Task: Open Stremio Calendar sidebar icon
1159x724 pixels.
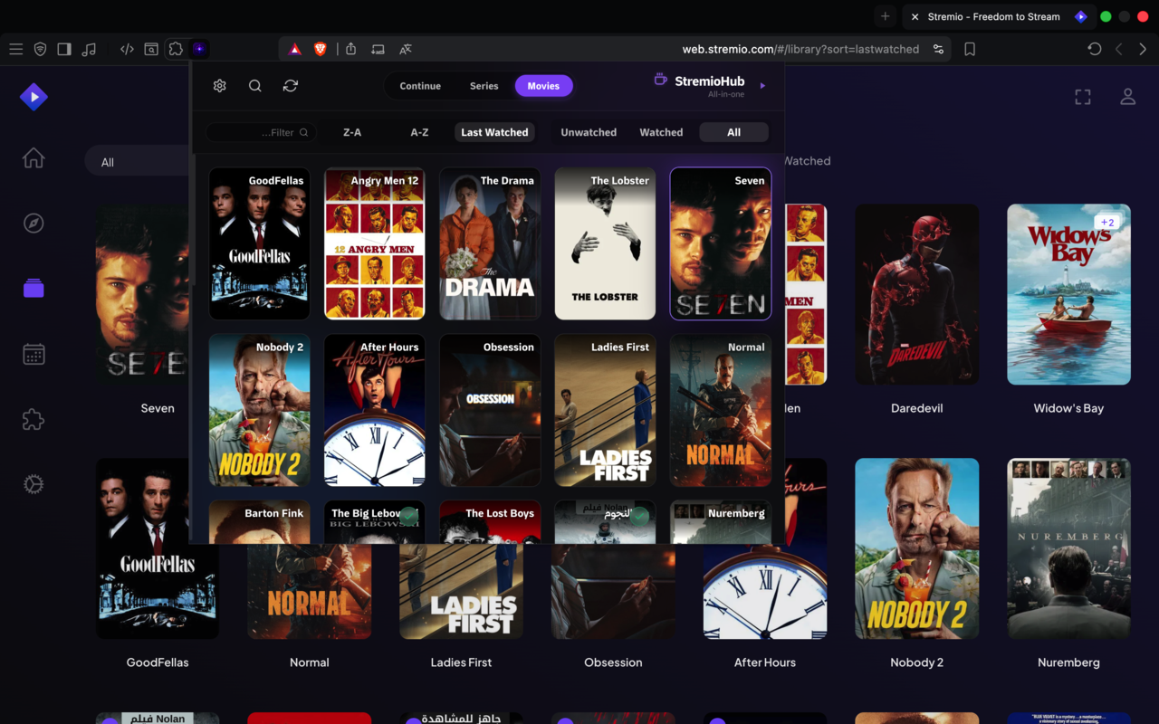Action: click(x=34, y=354)
